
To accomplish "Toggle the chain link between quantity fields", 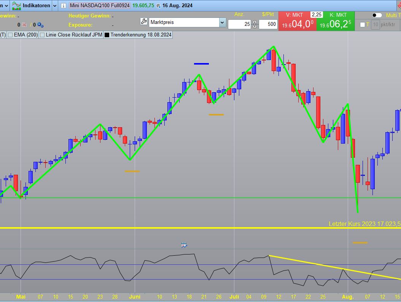I will (x=255, y=24).
